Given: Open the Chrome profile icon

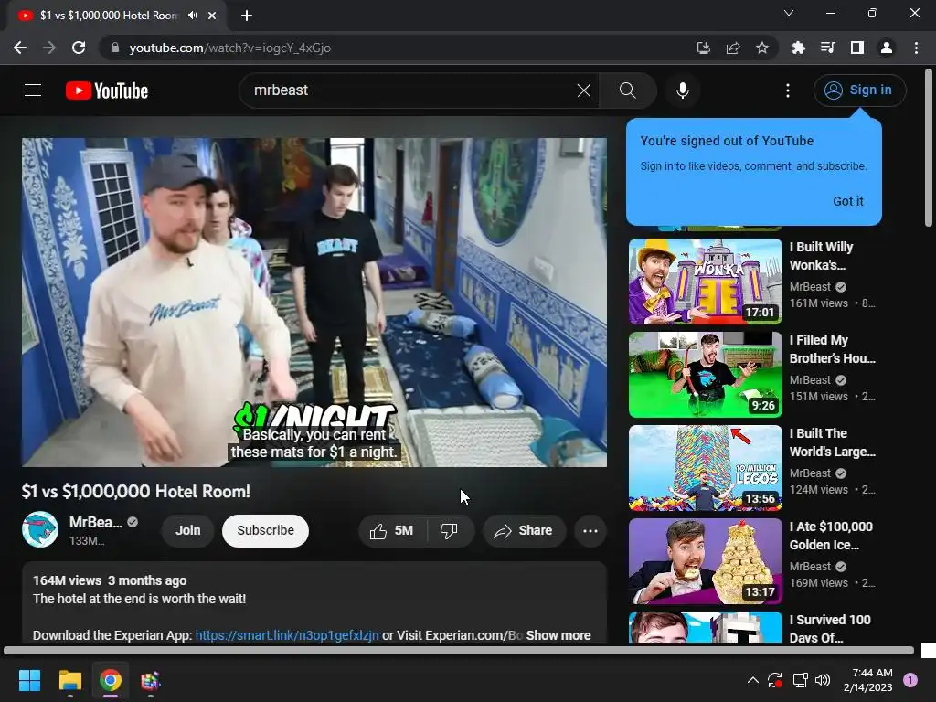Looking at the screenshot, I should 887,48.
